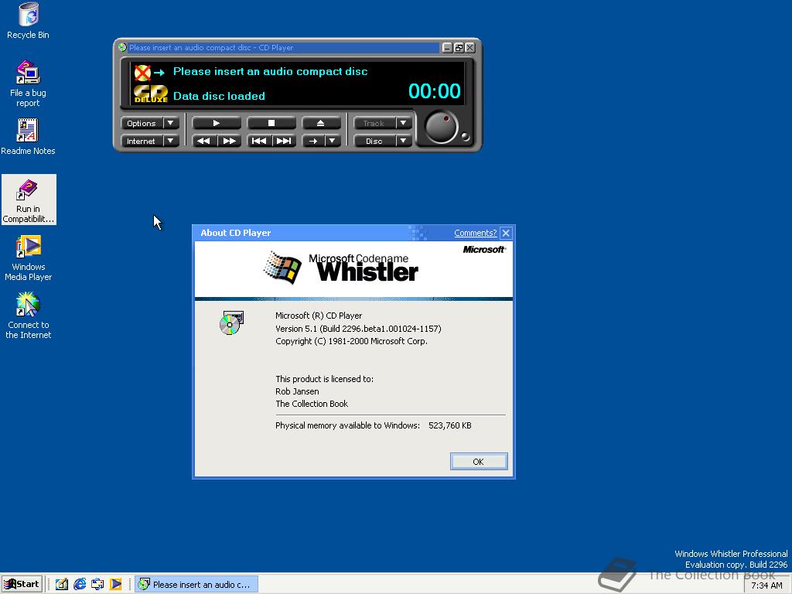Click the Disc selector button
This screenshot has width=792, height=594.
click(x=374, y=141)
